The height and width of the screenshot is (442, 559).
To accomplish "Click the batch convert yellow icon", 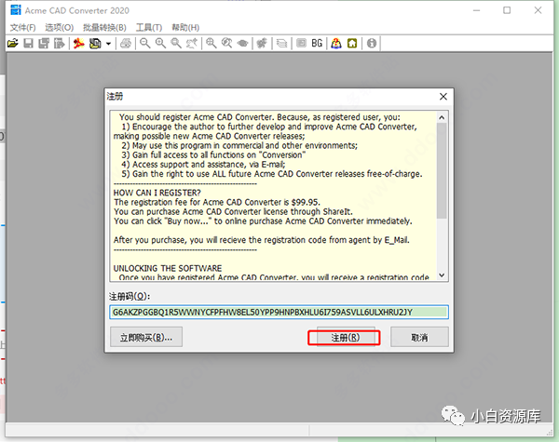I will [x=95, y=44].
